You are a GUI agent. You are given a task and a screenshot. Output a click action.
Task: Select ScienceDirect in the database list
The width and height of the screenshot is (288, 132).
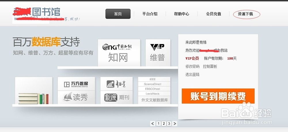[153, 84]
